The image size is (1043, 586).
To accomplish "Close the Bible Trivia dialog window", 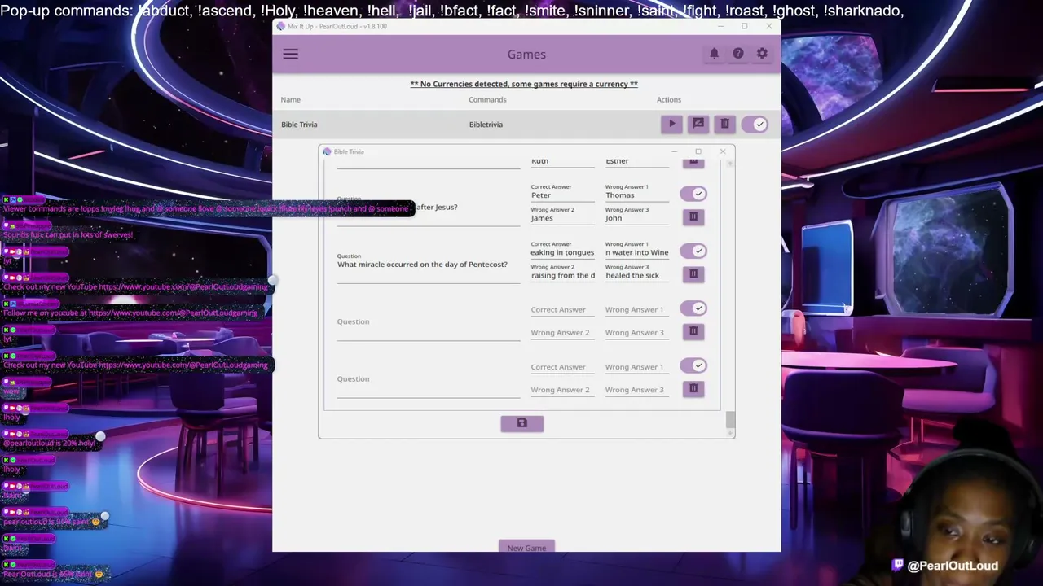I will [x=722, y=151].
